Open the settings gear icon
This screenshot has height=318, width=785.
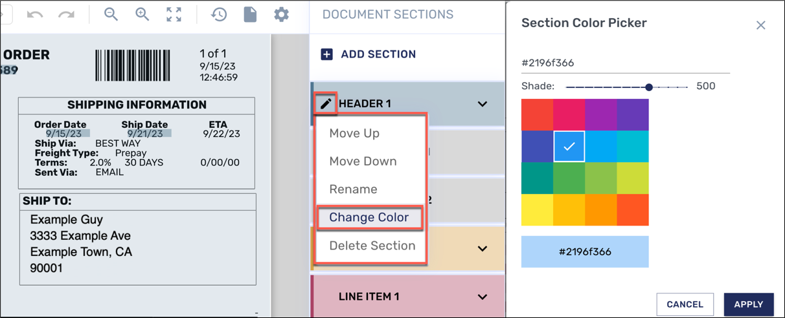(x=281, y=14)
